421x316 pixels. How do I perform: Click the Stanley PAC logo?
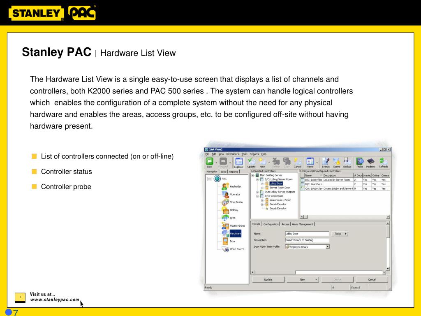coord(52,13)
